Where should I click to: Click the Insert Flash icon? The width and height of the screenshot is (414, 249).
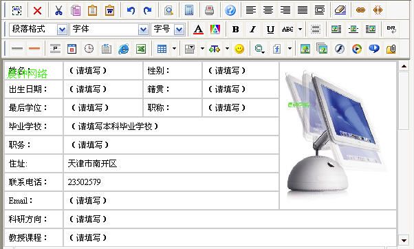(x=340, y=49)
